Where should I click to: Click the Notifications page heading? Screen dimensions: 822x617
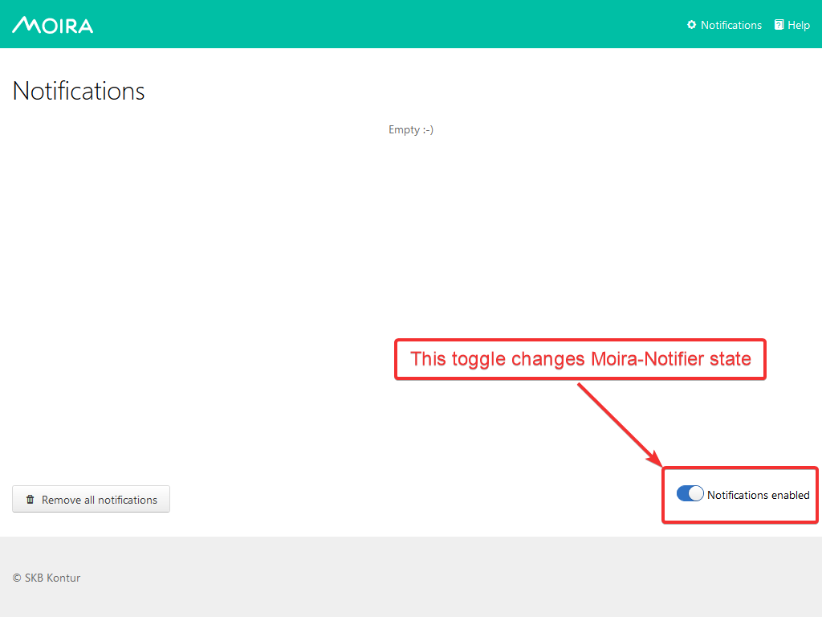pos(79,91)
